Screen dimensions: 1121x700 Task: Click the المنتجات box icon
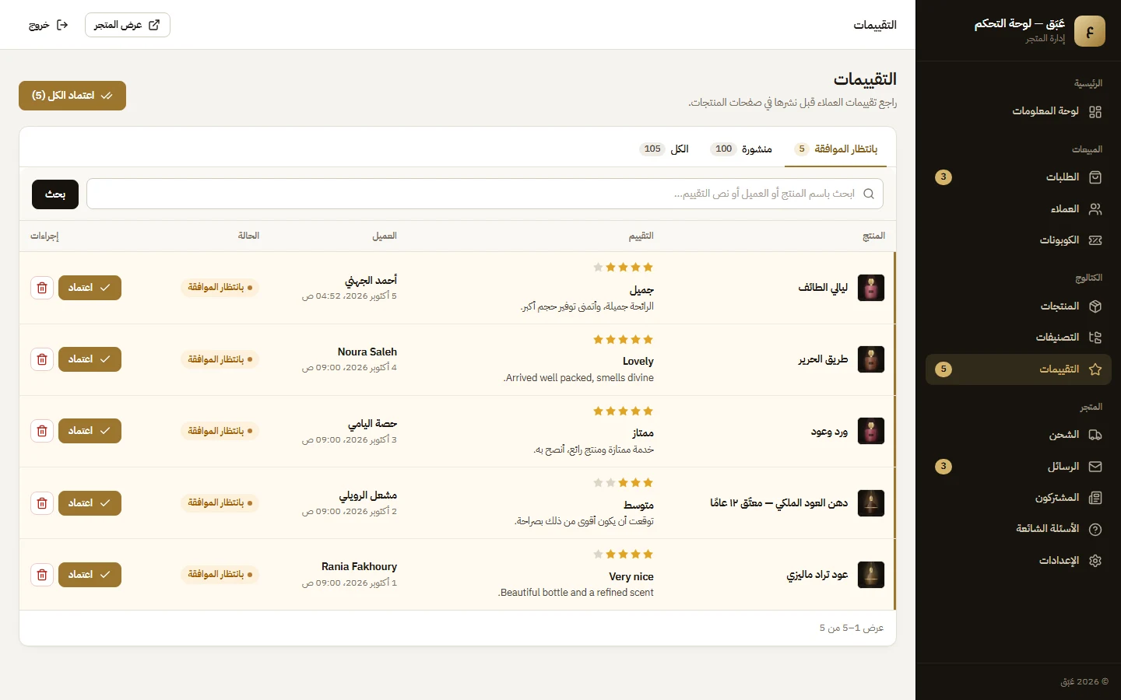[x=1095, y=306]
